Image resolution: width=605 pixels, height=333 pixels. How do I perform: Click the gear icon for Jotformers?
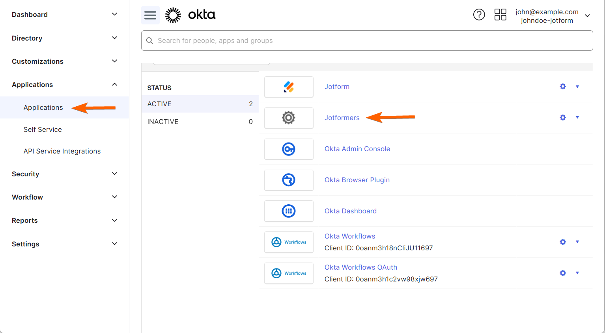tap(563, 118)
